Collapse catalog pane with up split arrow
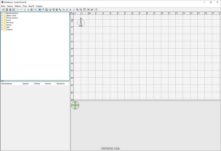The image size is (221, 151). [1, 81]
